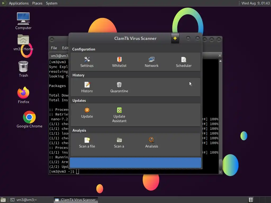View scan History
Viewport: 271px width, 203px height.
tap(87, 87)
